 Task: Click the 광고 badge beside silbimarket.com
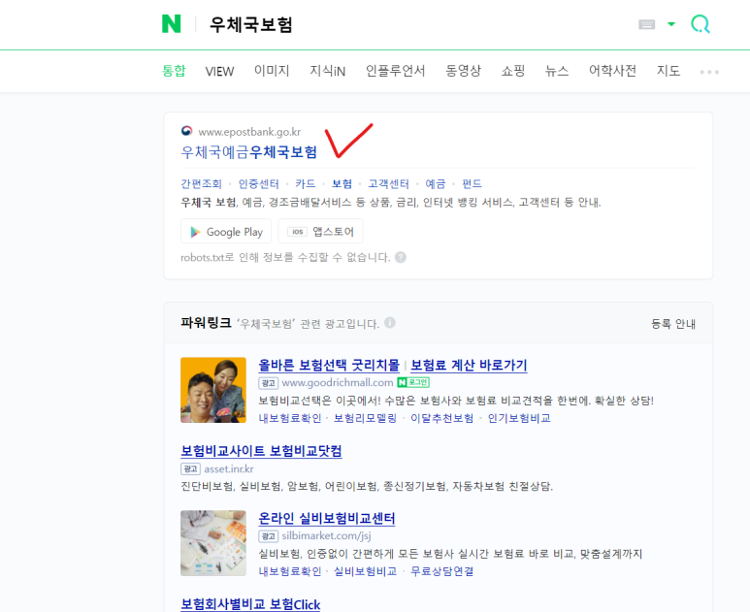click(x=269, y=536)
